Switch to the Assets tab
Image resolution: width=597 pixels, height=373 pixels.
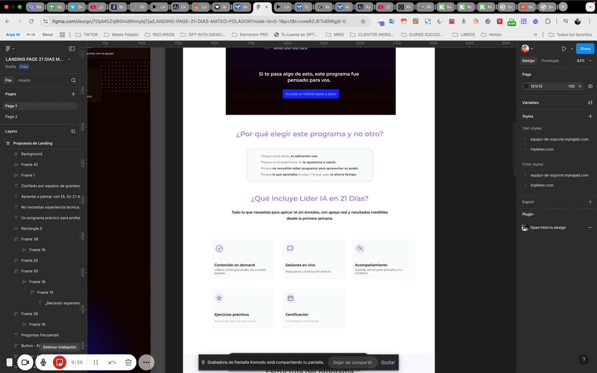(x=24, y=80)
